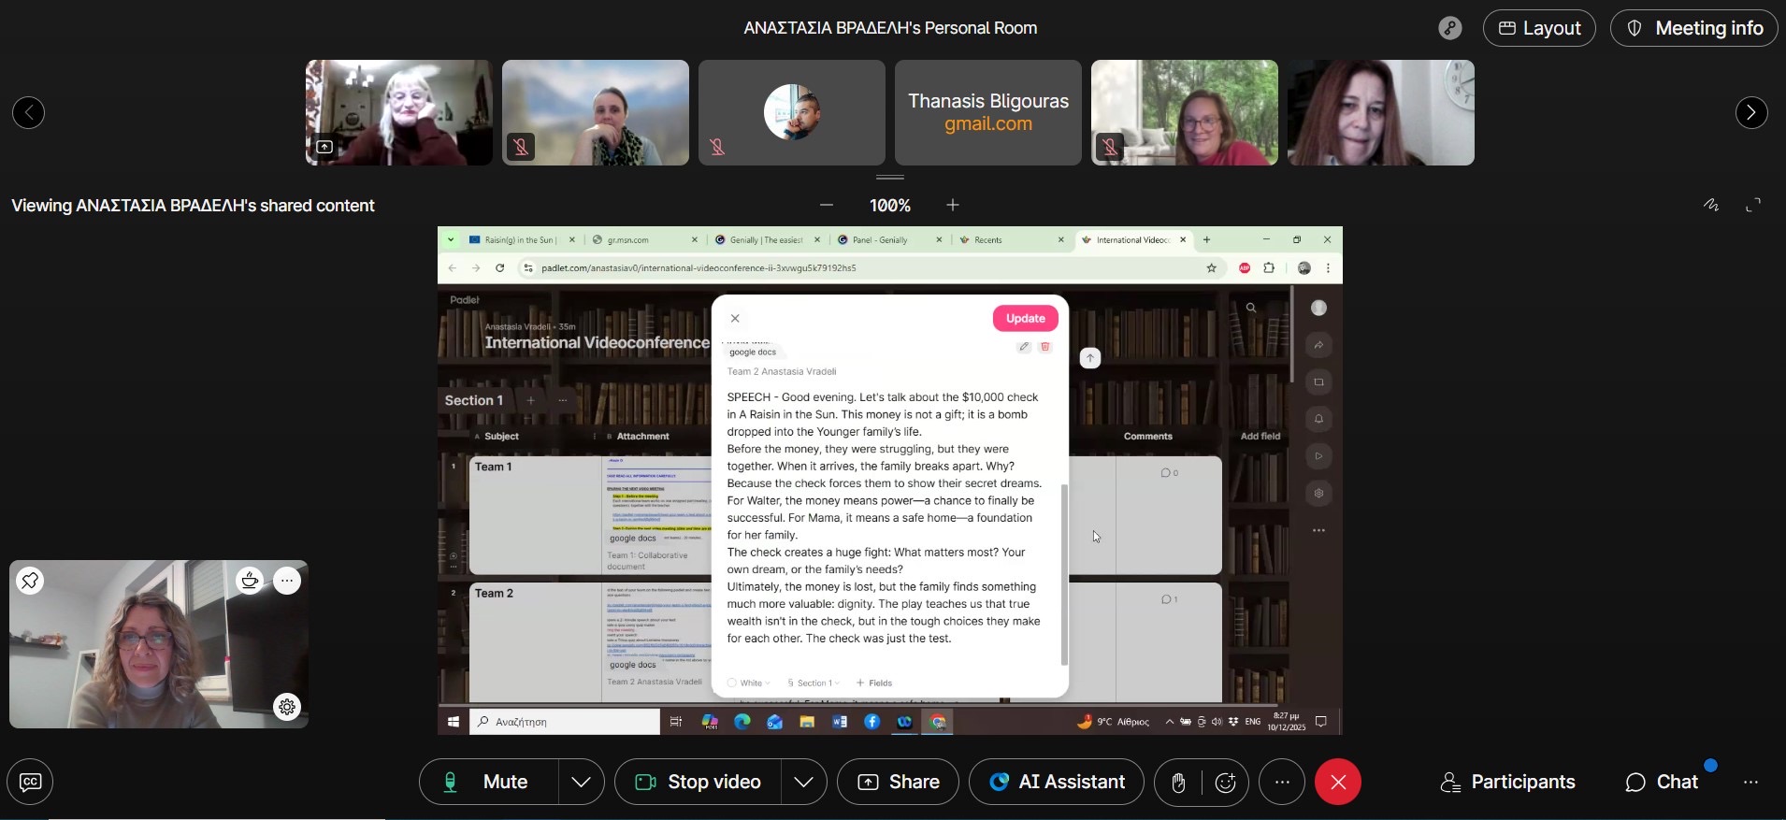Zoom in shared content with plus

(x=953, y=206)
